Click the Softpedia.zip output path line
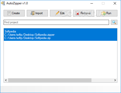This screenshot has height=93, width=121. pos(28,38)
